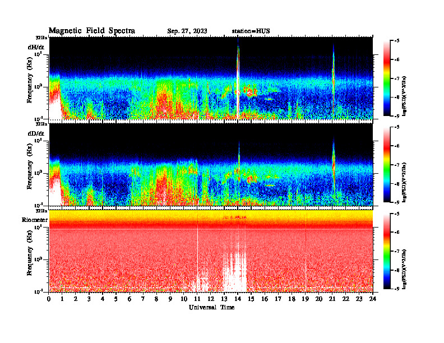Click the -7 tick on dD/dt color scale

(397, 165)
